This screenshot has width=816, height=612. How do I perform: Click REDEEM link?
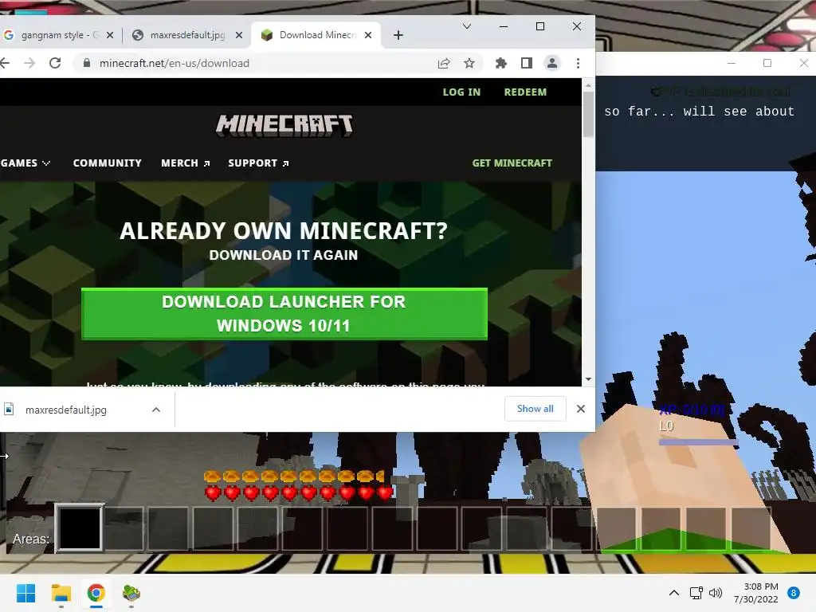pos(525,92)
